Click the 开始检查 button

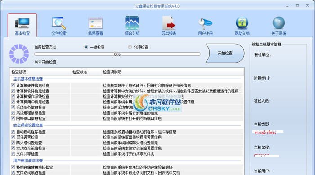pyautogui.click(x=225, y=53)
